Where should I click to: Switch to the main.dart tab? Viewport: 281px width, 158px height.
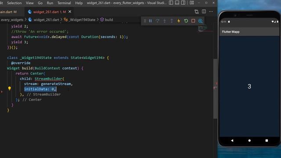(8, 12)
